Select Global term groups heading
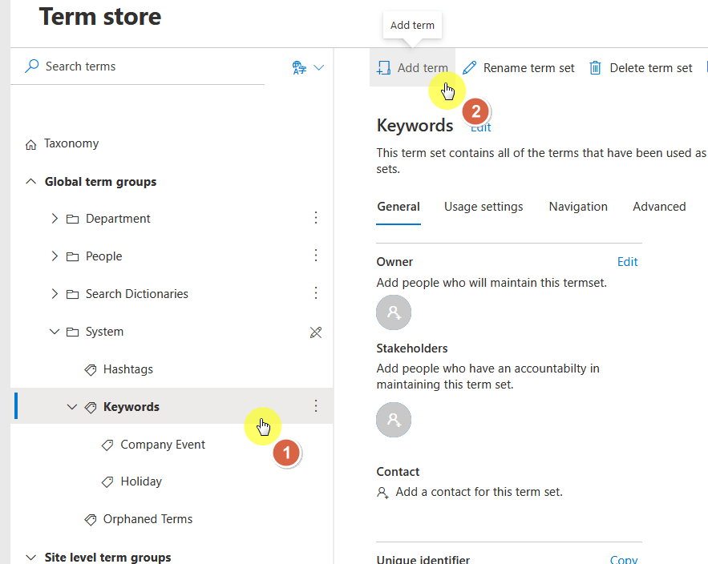 pos(100,182)
